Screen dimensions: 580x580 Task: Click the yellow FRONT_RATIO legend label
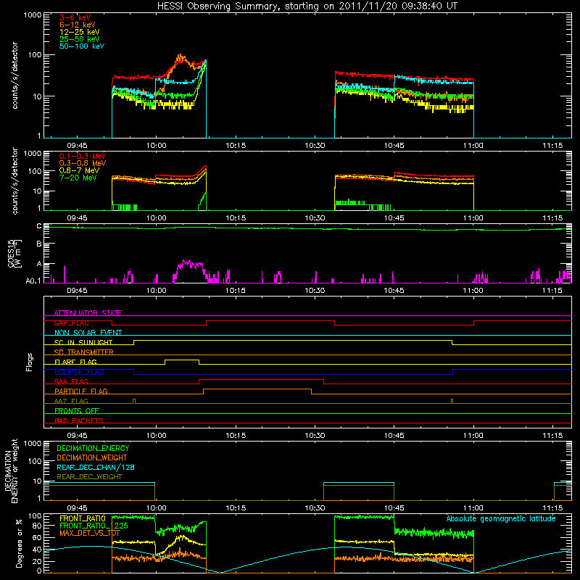point(83,518)
